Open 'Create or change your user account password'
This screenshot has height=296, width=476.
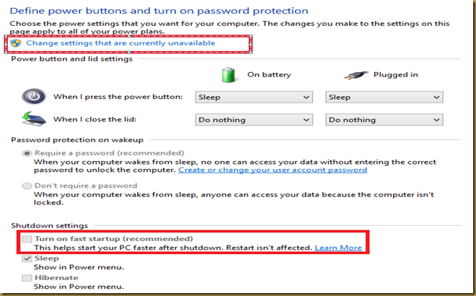tap(273, 170)
